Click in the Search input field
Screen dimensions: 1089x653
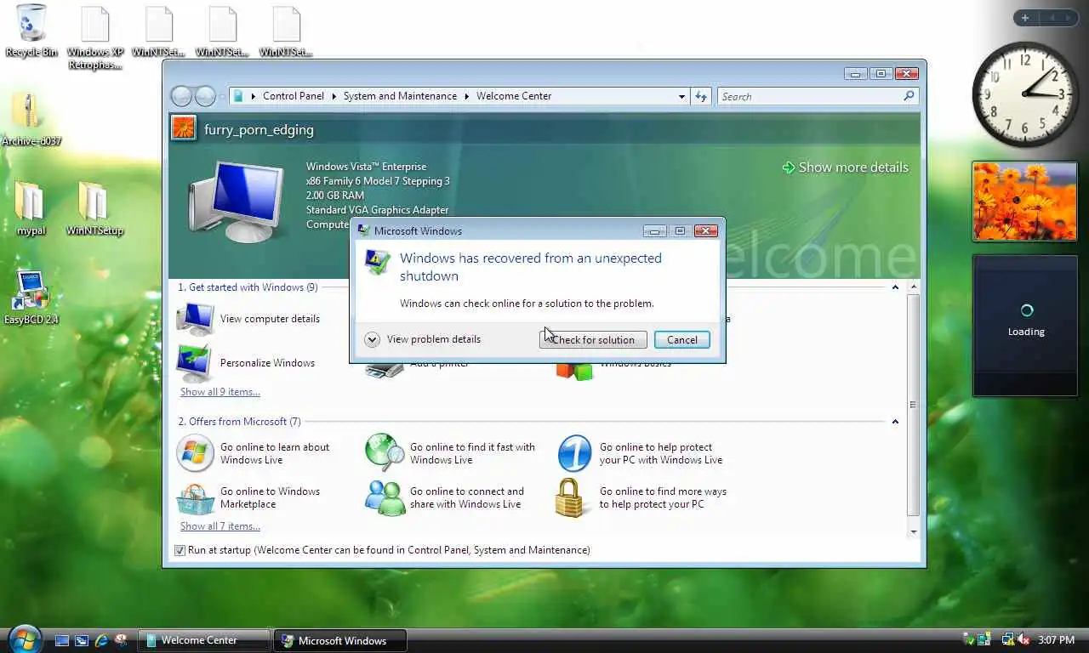810,96
